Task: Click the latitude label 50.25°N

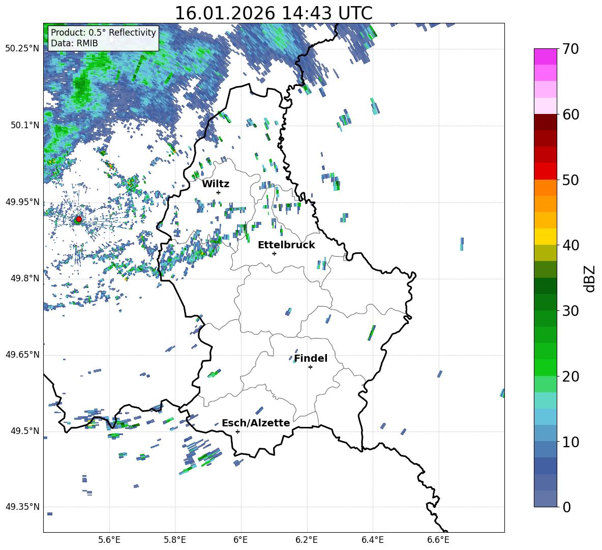Action: pos(22,49)
